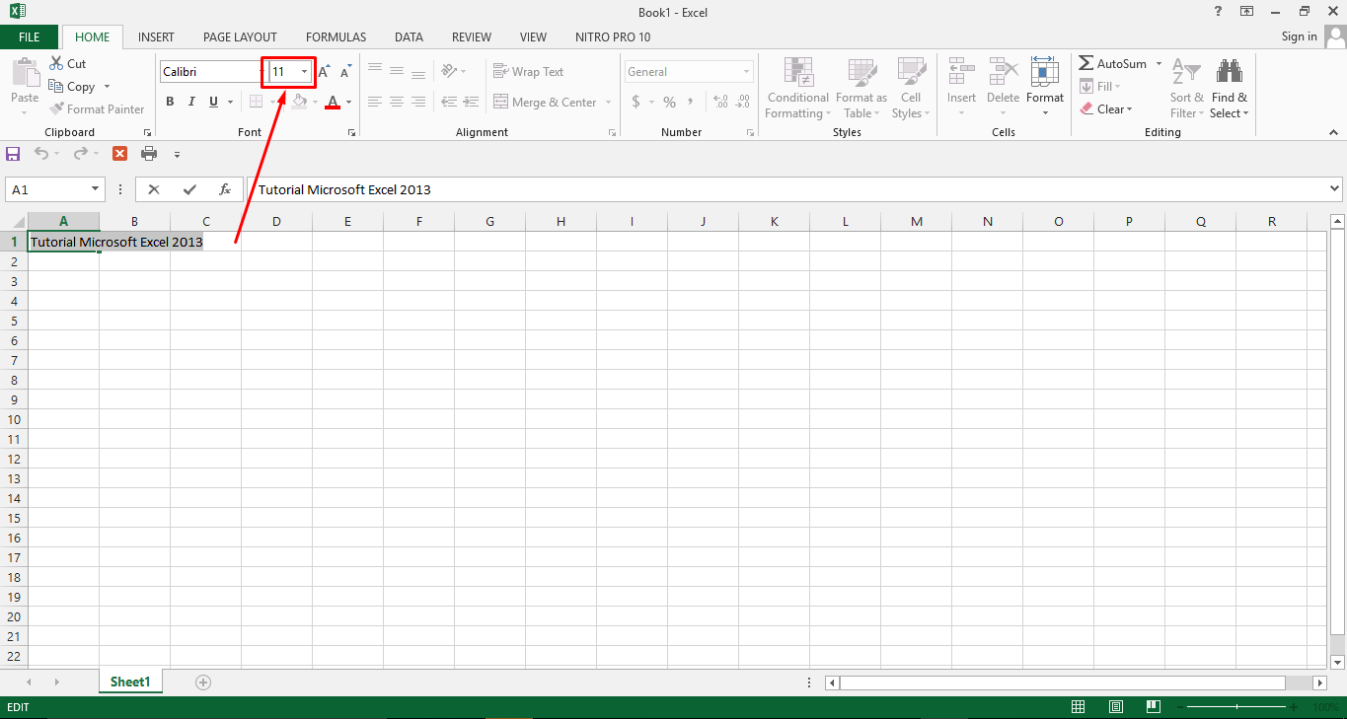Open Conditional Formatting
The height and width of the screenshot is (719, 1347).
coord(797,89)
